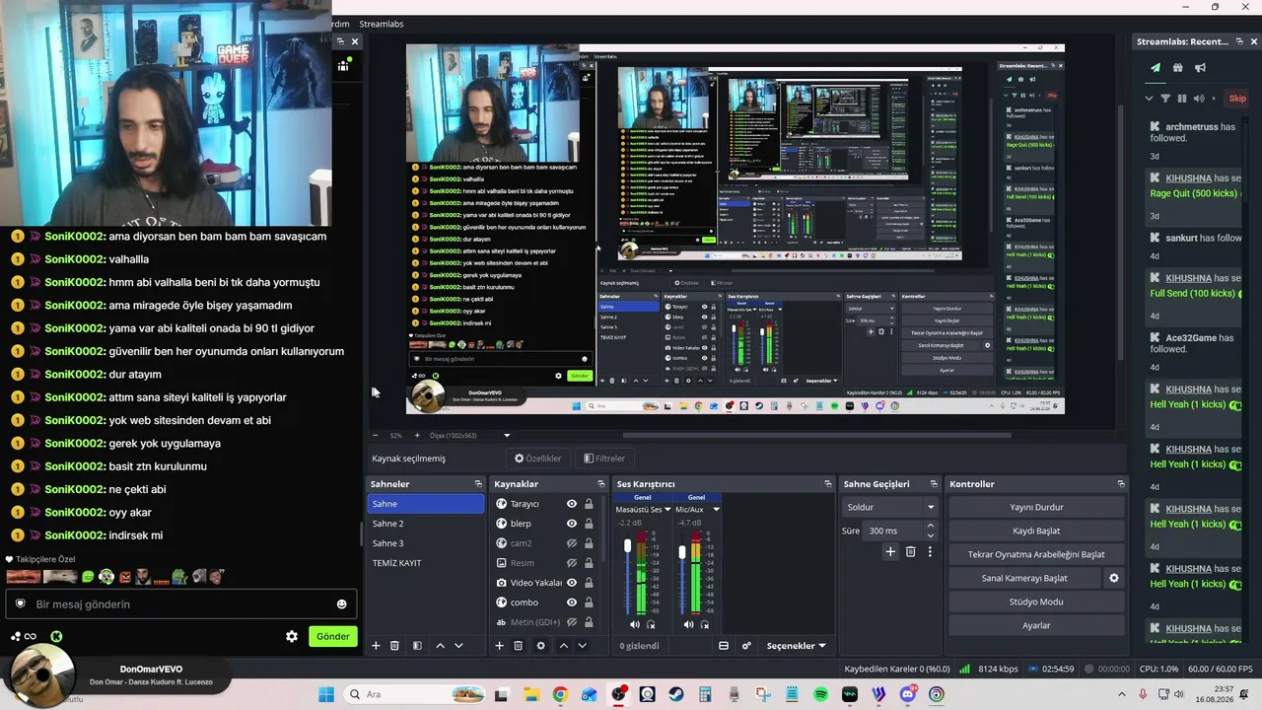Remove the source using Kaynaklar trash icon
Image resolution: width=1262 pixels, height=710 pixels.
tap(519, 646)
